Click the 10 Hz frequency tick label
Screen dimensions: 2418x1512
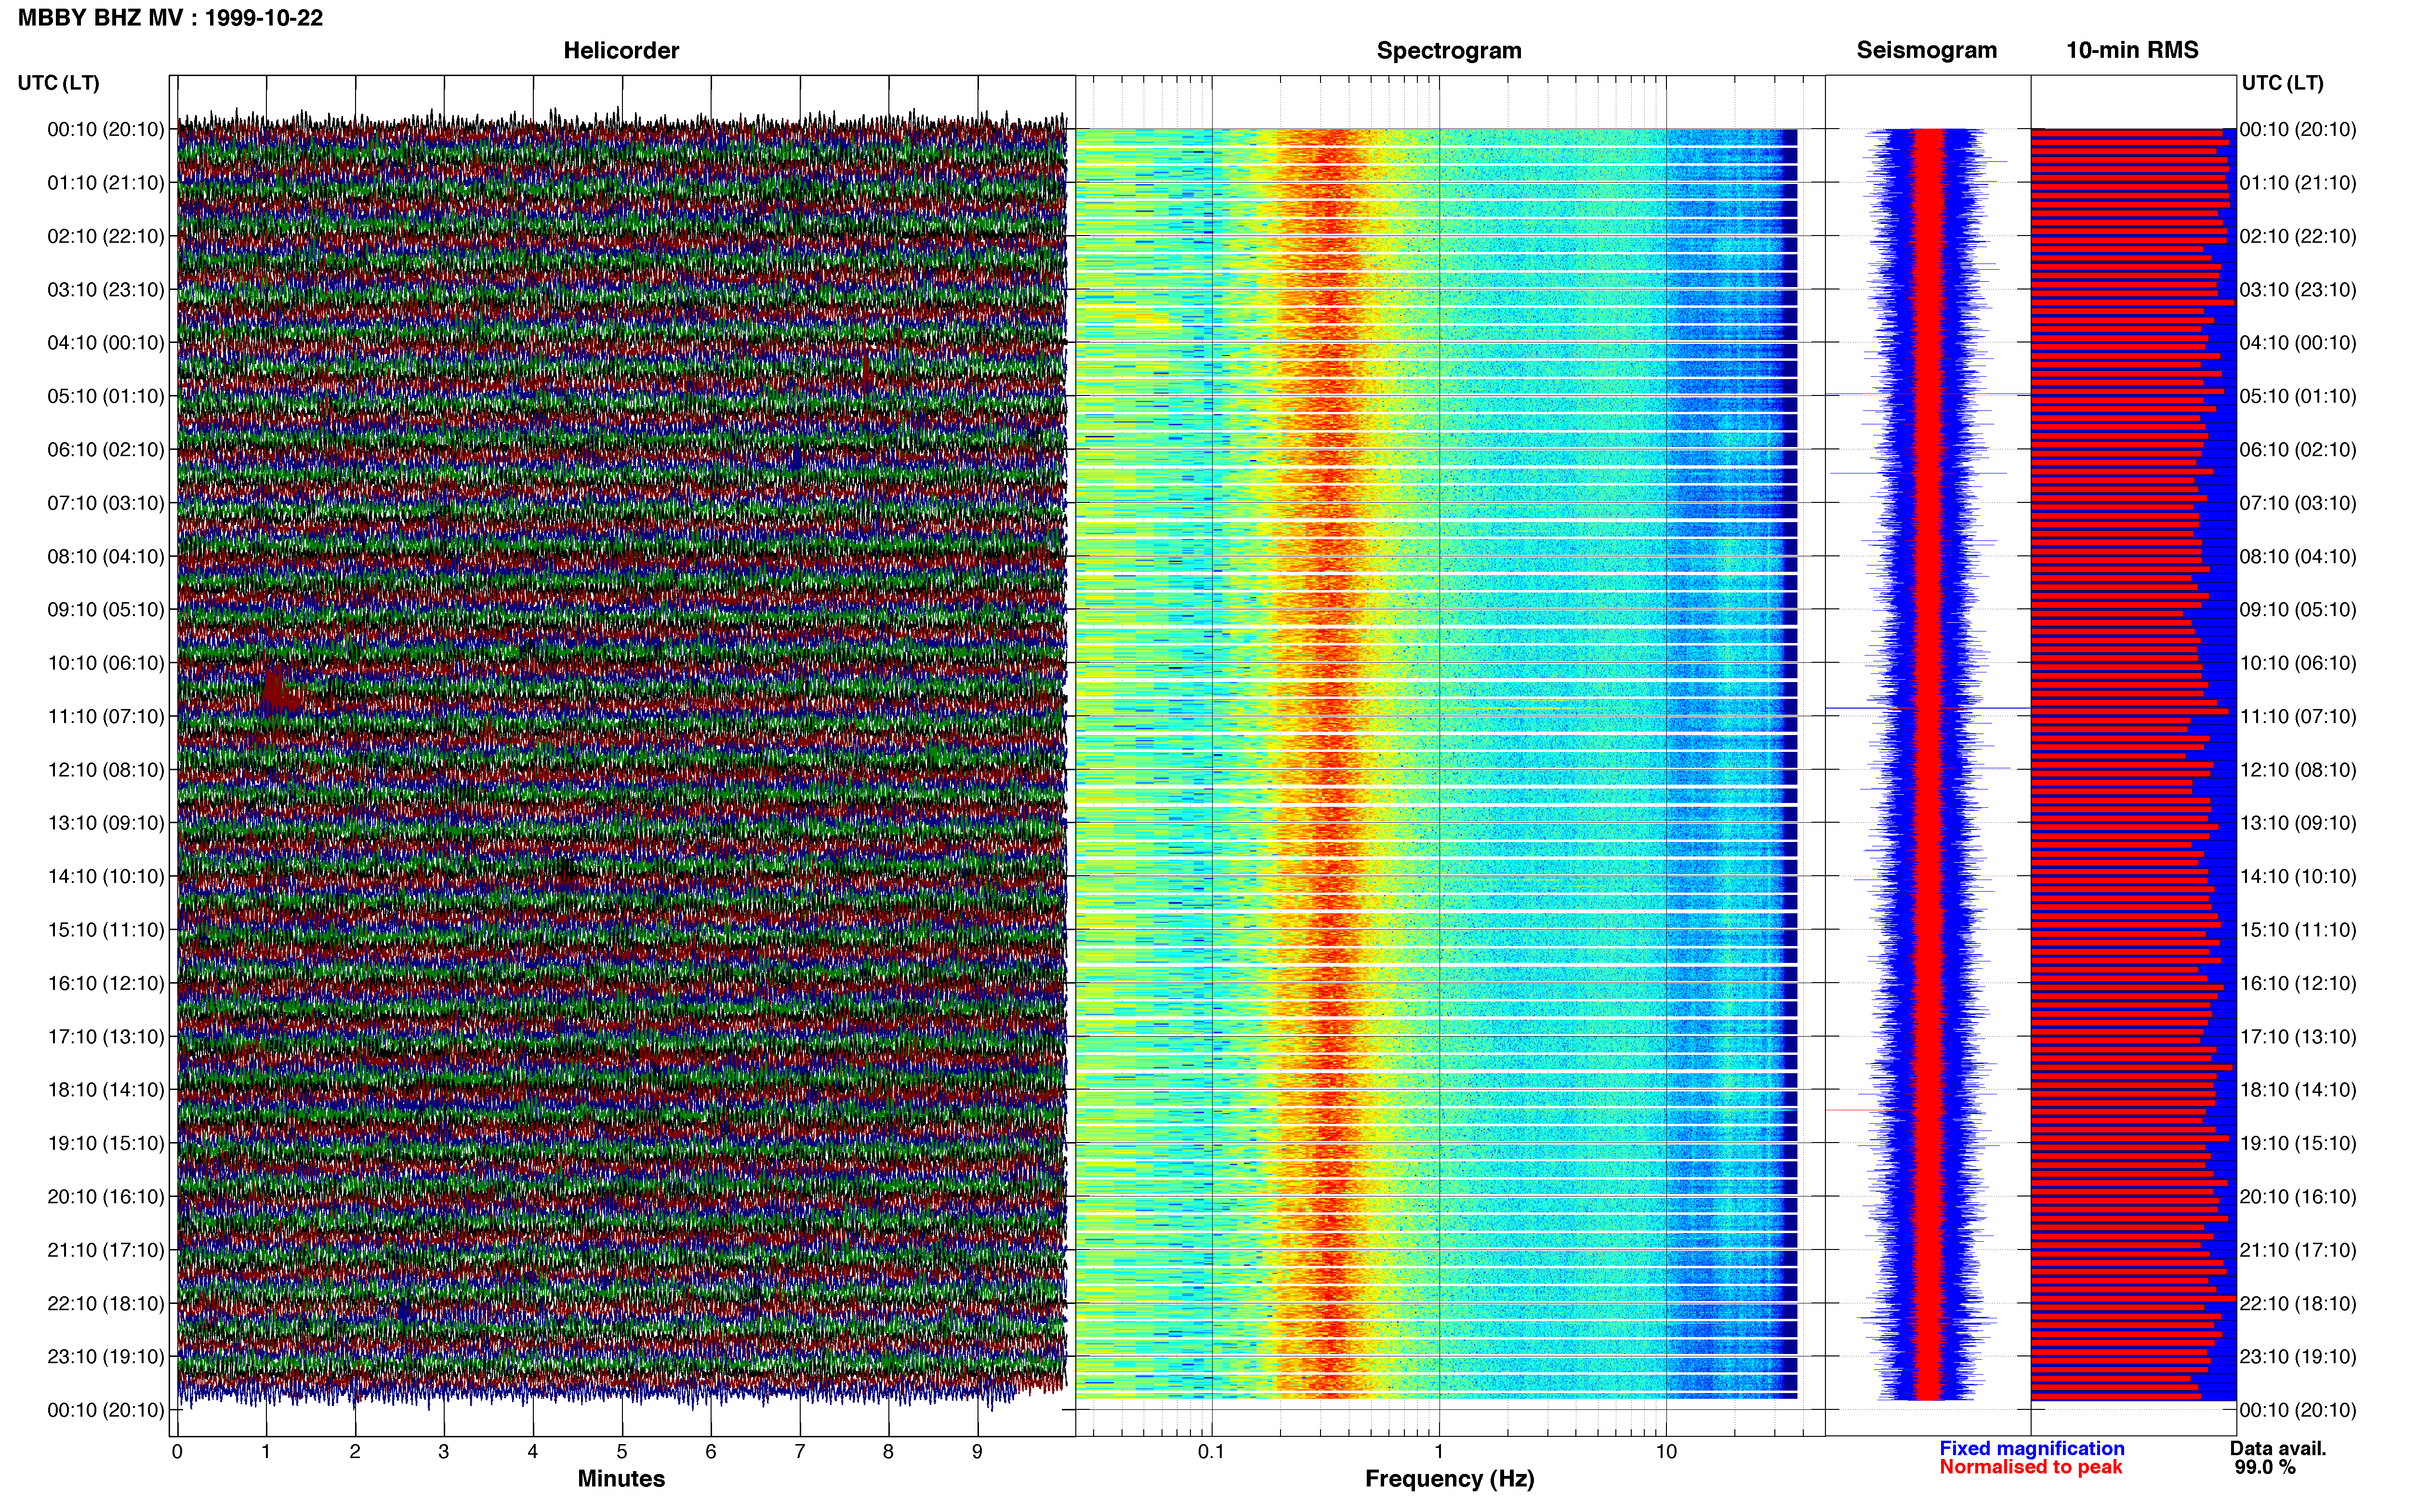point(1666,1452)
